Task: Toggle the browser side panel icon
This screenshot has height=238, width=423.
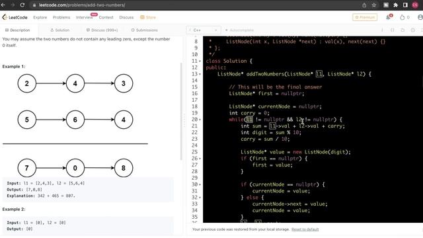Action: (405, 5)
